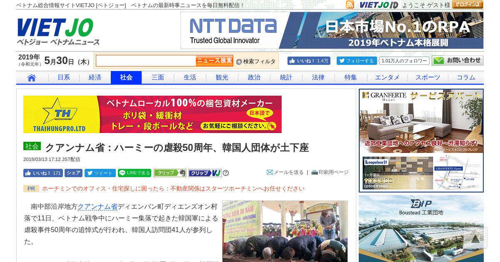Image resolution: width=500 pixels, height=262 pixels.
Task: Open the contact inquiry button
Action: coord(457,61)
